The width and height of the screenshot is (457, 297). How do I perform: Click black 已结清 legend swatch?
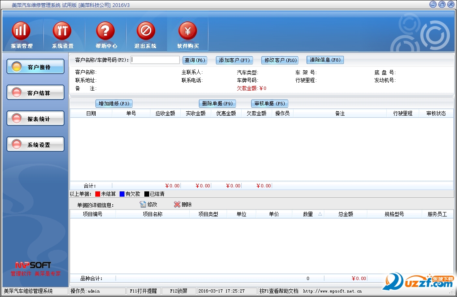147,194
